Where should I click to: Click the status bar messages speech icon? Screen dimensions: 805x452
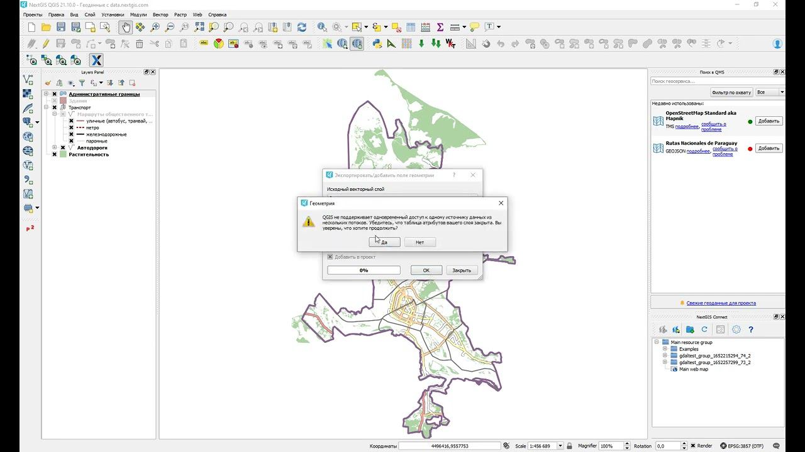tap(777, 446)
